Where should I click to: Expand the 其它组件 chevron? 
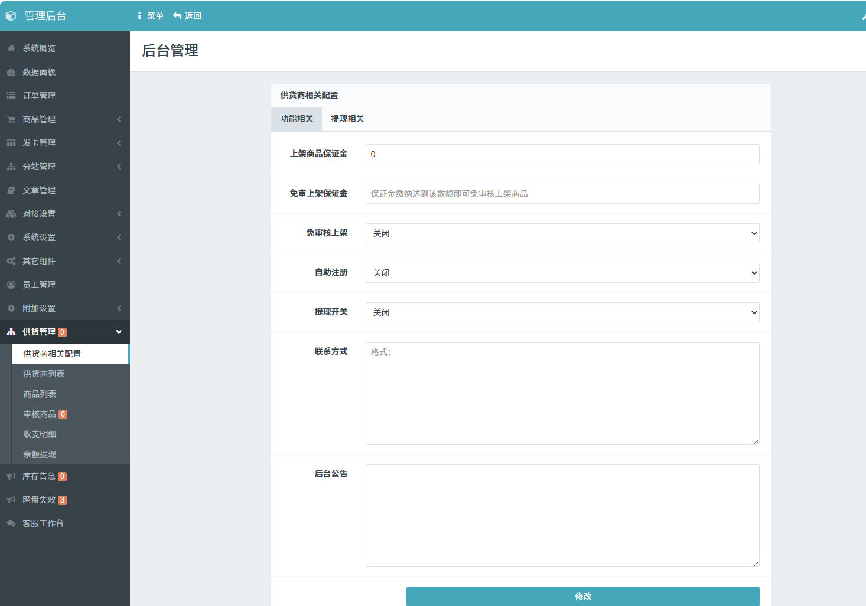tap(119, 261)
